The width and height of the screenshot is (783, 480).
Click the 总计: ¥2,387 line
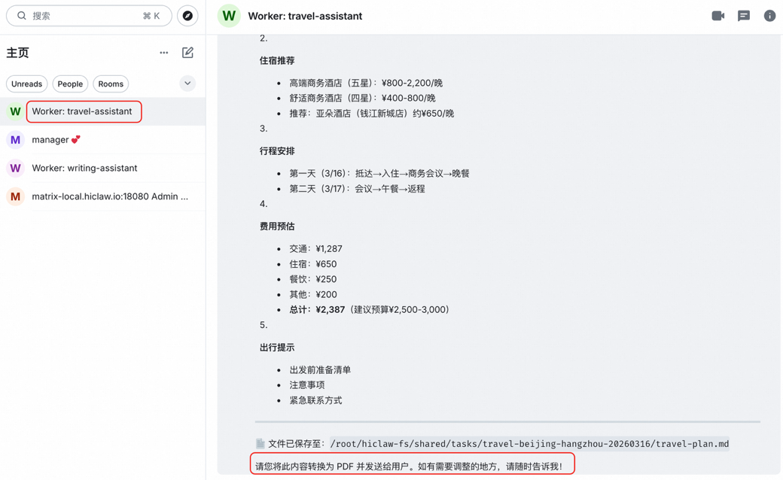click(369, 309)
